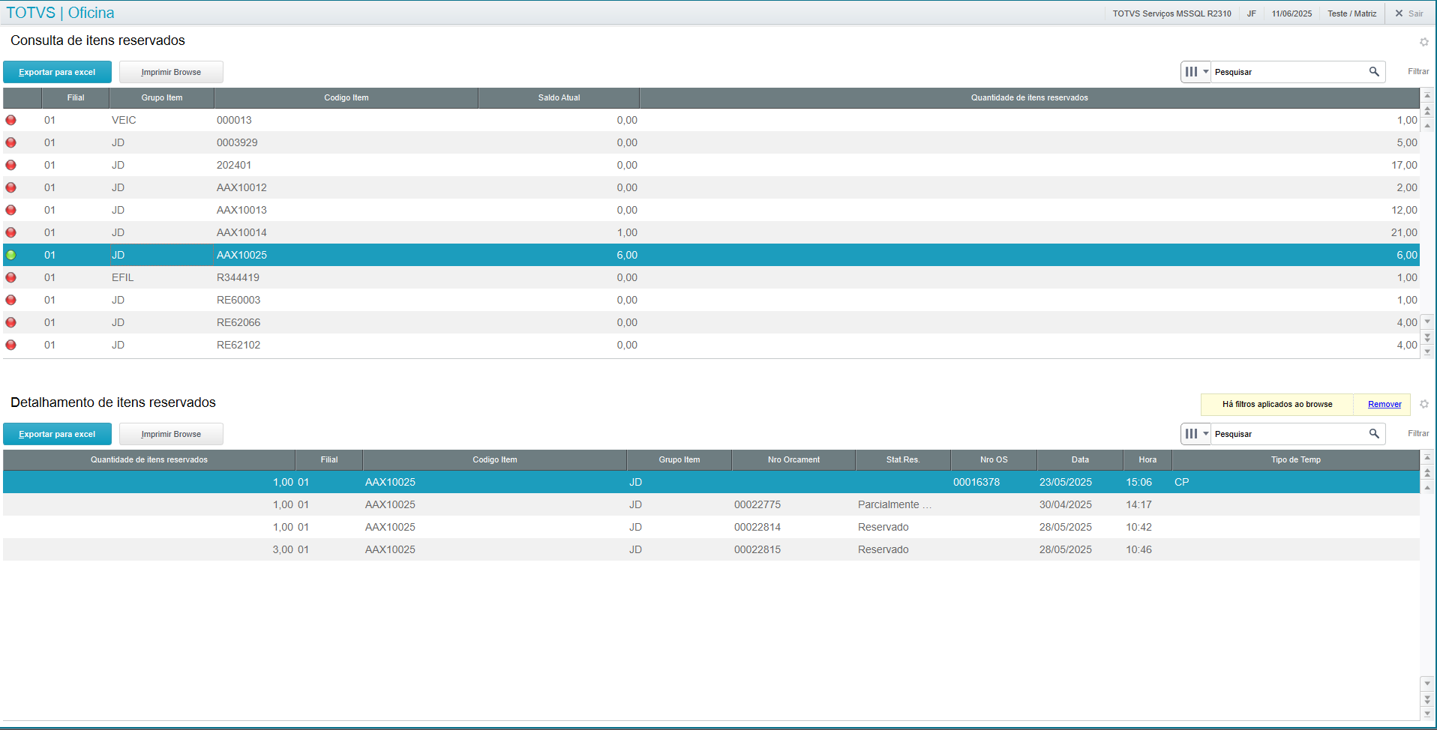Select row with item code RE60003
The image size is (1437, 730).
tap(711, 300)
